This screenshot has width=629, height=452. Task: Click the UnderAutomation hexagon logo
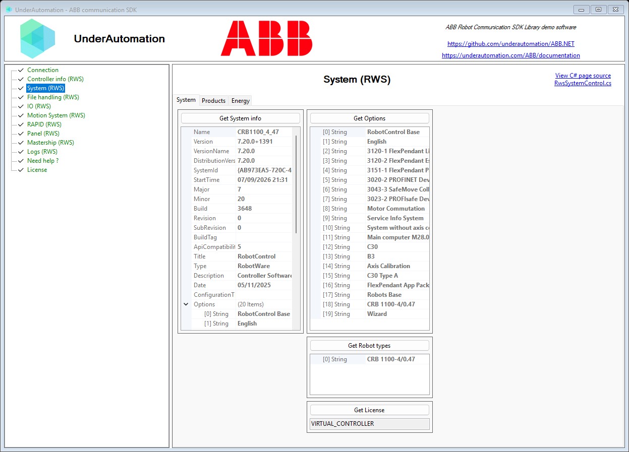point(38,39)
